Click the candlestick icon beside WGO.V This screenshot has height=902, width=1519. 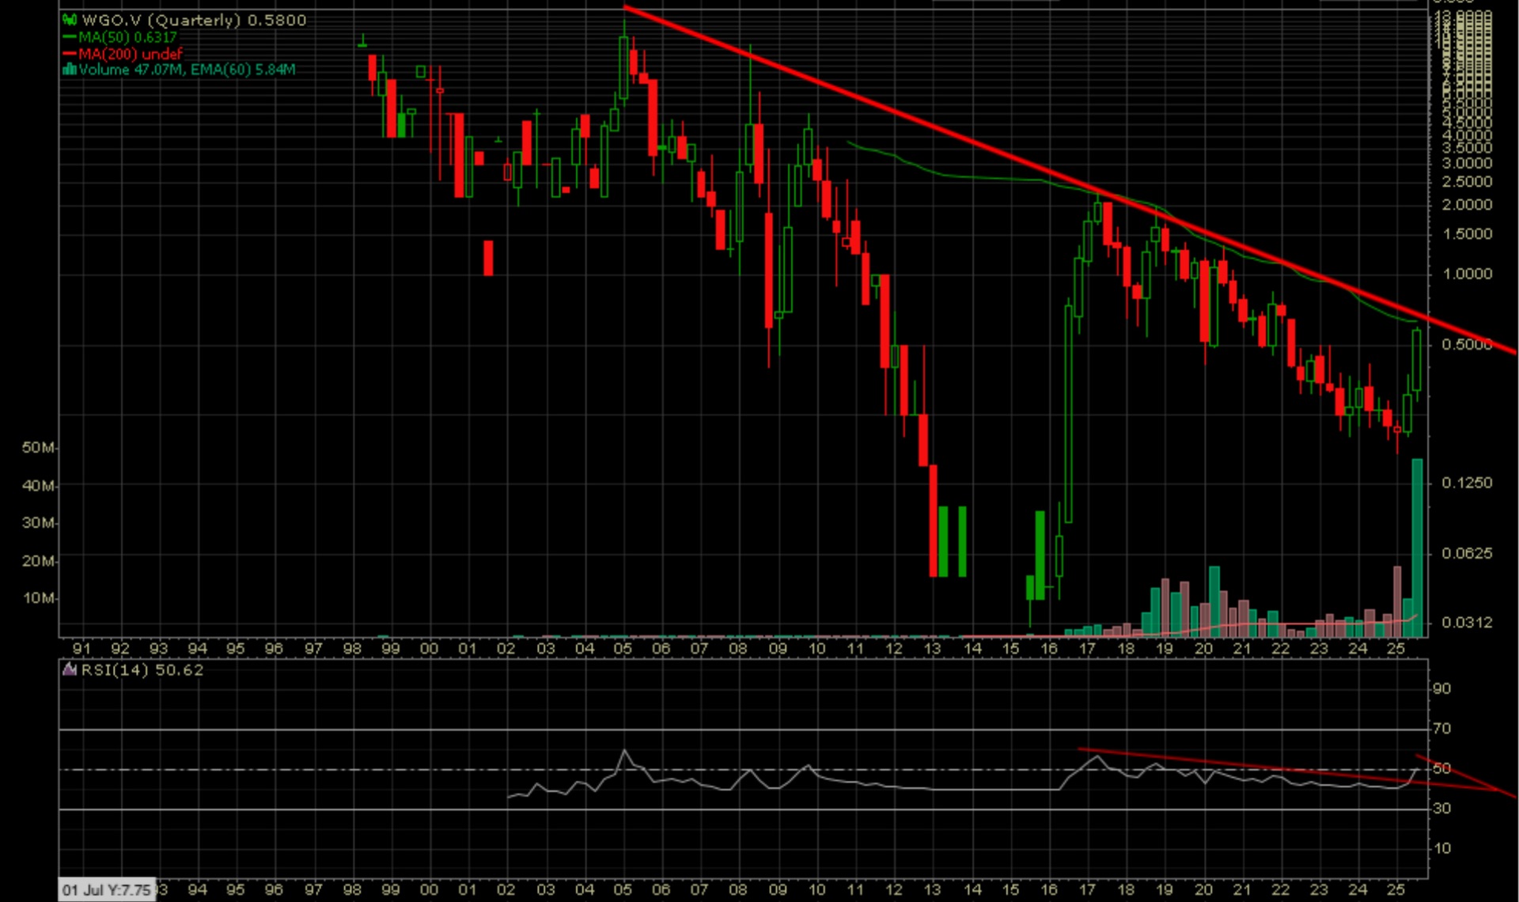pyautogui.click(x=69, y=20)
